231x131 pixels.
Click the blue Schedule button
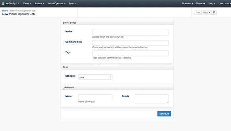click(x=164, y=114)
